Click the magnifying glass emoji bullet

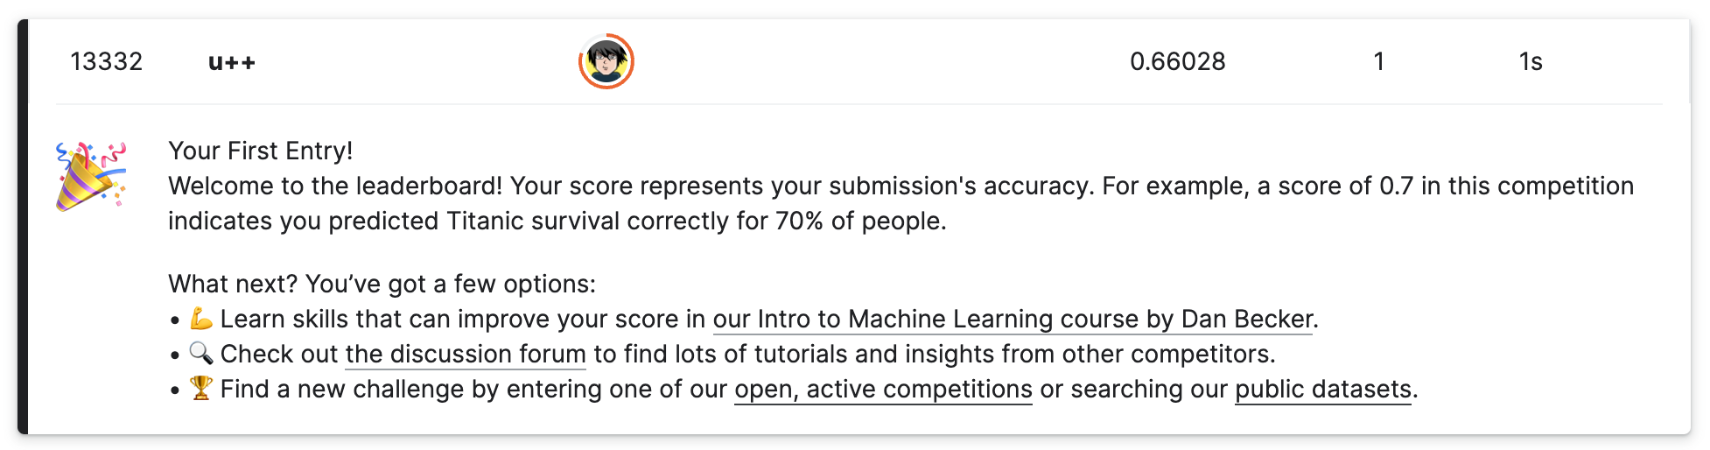coord(201,354)
